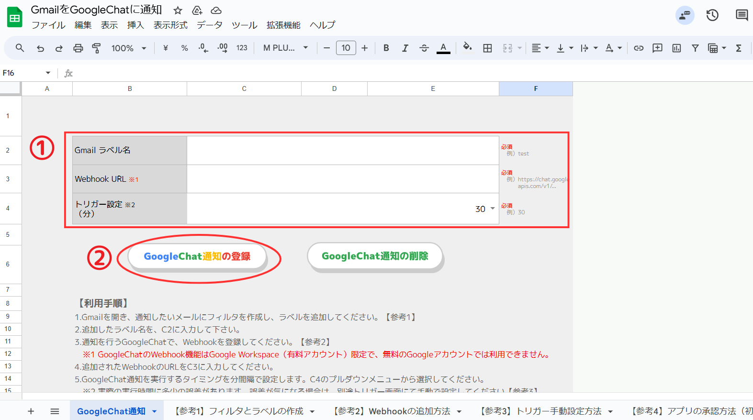Image resolution: width=753 pixels, height=420 pixels.
Task: Open the 拡張機能 menu
Action: 283,25
